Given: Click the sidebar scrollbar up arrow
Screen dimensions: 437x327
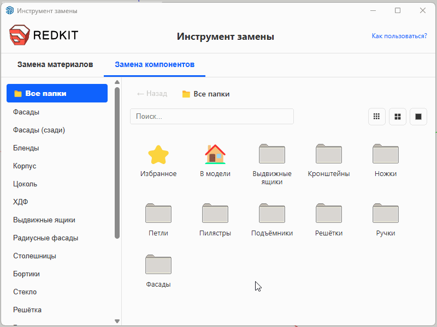Looking at the screenshot, I should click(x=117, y=82).
